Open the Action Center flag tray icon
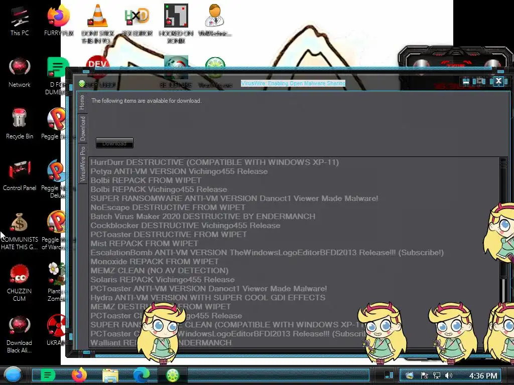 coord(425,375)
